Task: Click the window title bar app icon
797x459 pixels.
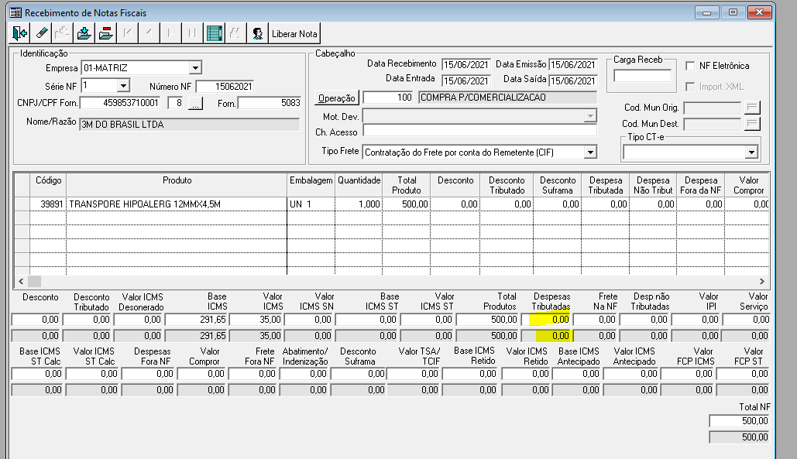Action: coord(16,12)
